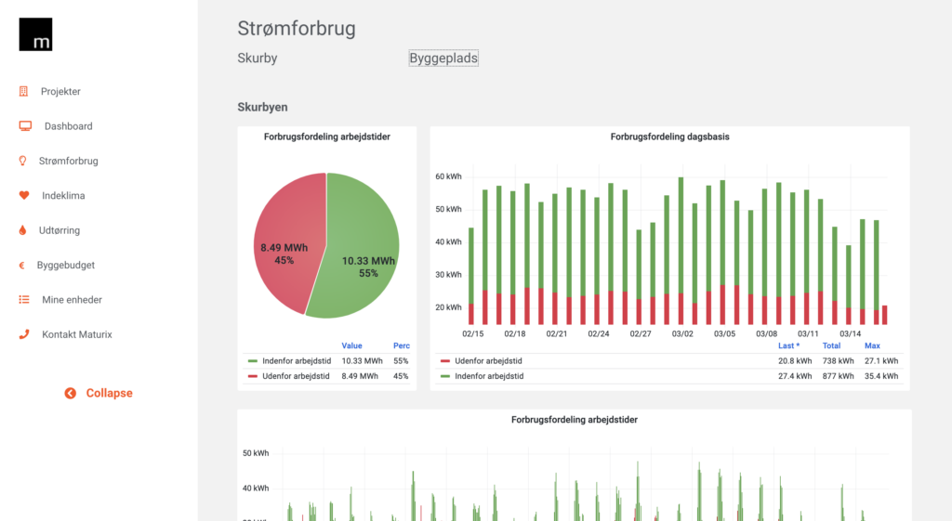Click the 27.4 kWh last value
This screenshot has height=521, width=952.
[795, 376]
